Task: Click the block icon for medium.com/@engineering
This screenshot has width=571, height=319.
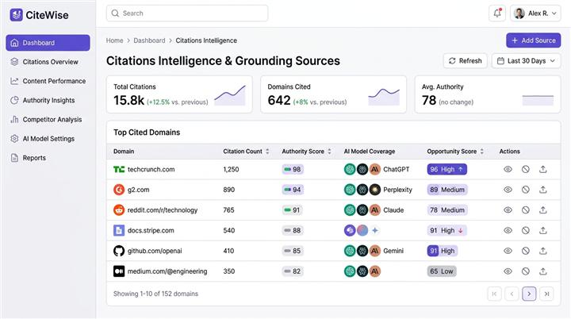Action: (526, 271)
